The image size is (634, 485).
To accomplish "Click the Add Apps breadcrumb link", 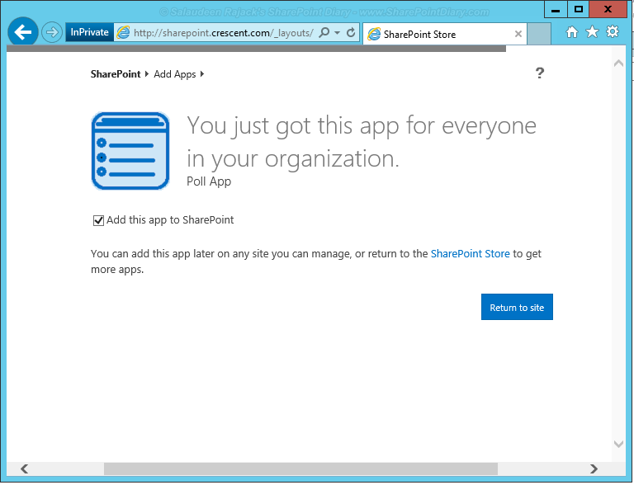I will [175, 74].
